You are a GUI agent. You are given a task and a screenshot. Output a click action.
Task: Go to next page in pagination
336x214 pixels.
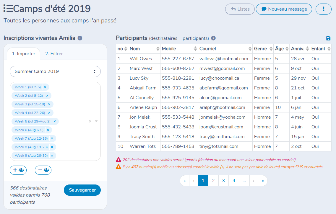(254, 181)
